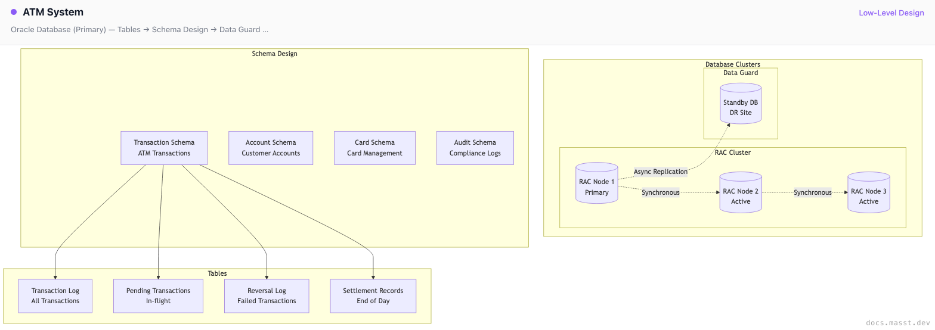Click the Data Guard subgroup title
Screen dimensions: 935x330
(x=741, y=73)
